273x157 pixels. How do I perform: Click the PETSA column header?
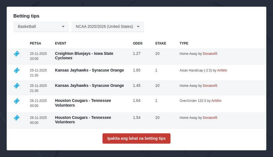pyautogui.click(x=35, y=43)
